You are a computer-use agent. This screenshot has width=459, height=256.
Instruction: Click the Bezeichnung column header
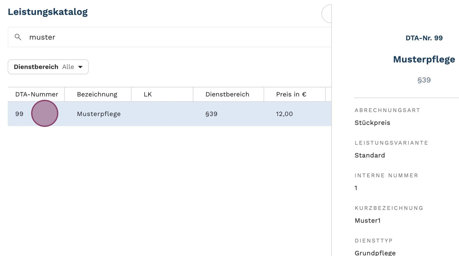(97, 94)
